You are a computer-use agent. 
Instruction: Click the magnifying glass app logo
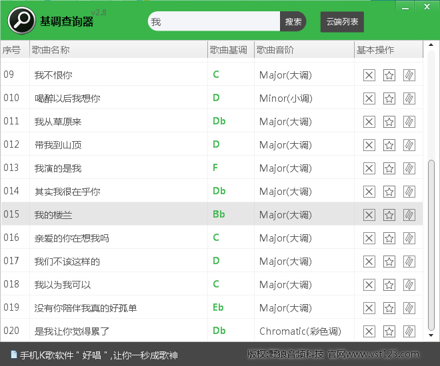click(21, 21)
